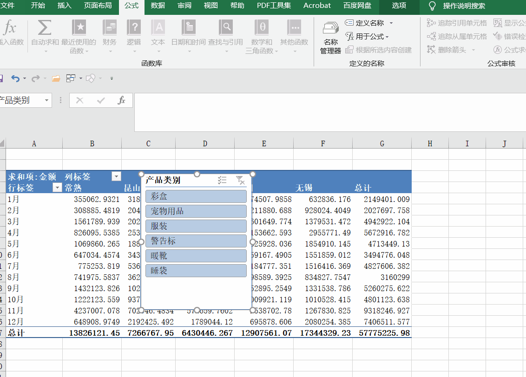The height and width of the screenshot is (377, 526).
Task: Click the 错误检查 error checking icon
Action: click(498, 36)
